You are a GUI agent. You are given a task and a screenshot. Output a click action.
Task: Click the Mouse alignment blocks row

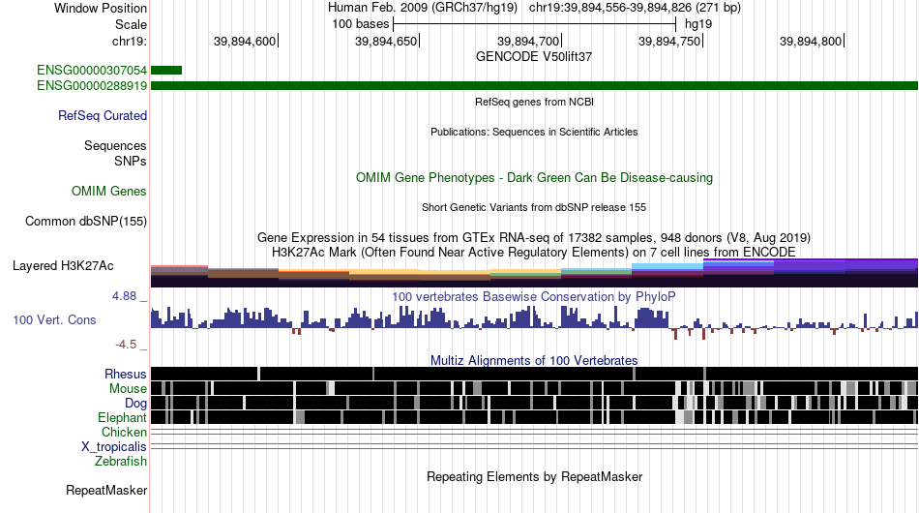tap(535, 388)
